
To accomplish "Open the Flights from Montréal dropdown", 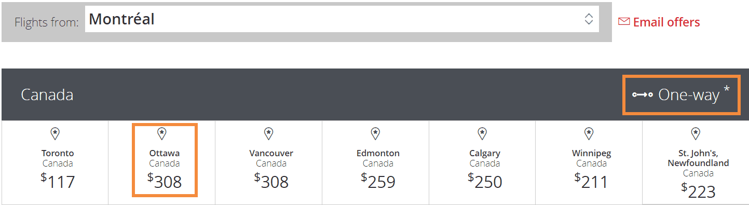I will (x=342, y=20).
